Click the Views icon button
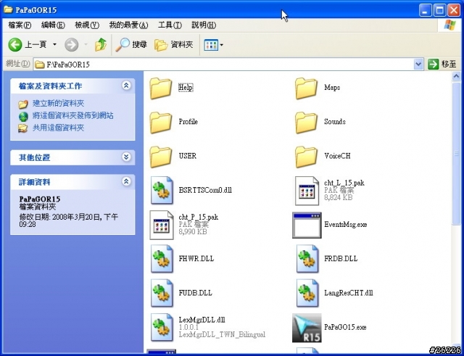464x356 pixels. click(211, 45)
